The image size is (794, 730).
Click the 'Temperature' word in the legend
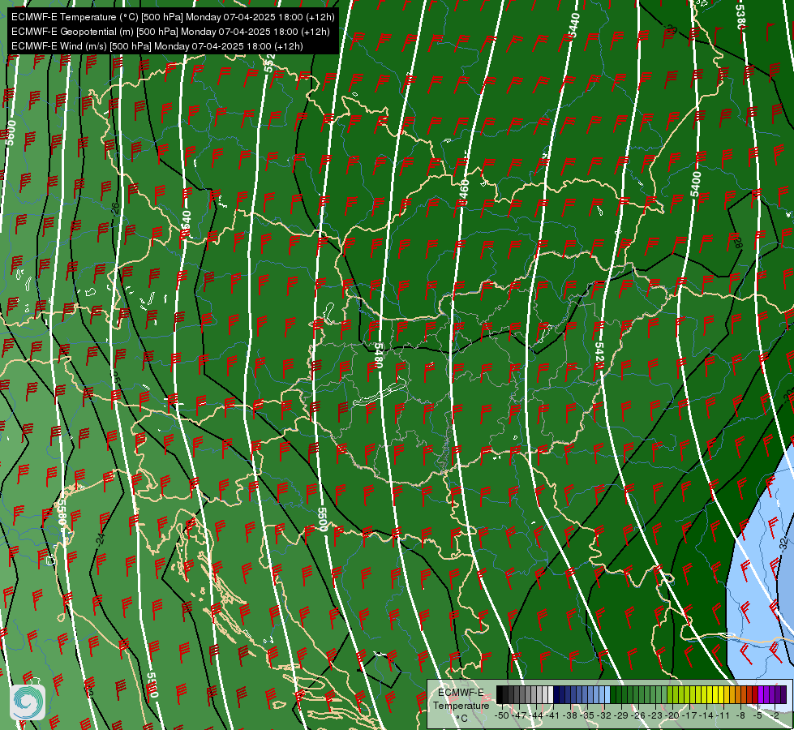(x=461, y=705)
